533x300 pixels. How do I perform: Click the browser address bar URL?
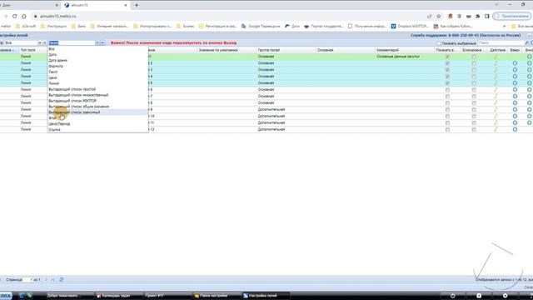pyautogui.click(x=58, y=16)
